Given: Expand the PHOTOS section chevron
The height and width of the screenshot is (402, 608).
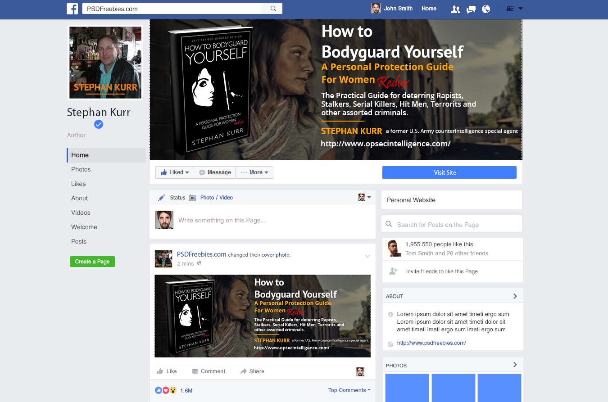Looking at the screenshot, I should coord(515,365).
